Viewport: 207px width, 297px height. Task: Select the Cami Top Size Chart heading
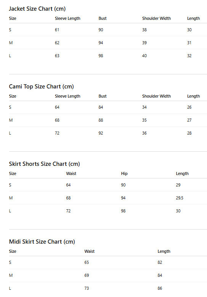[41, 87]
